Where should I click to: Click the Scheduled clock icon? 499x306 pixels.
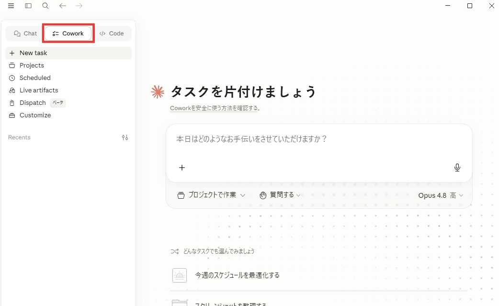click(12, 78)
